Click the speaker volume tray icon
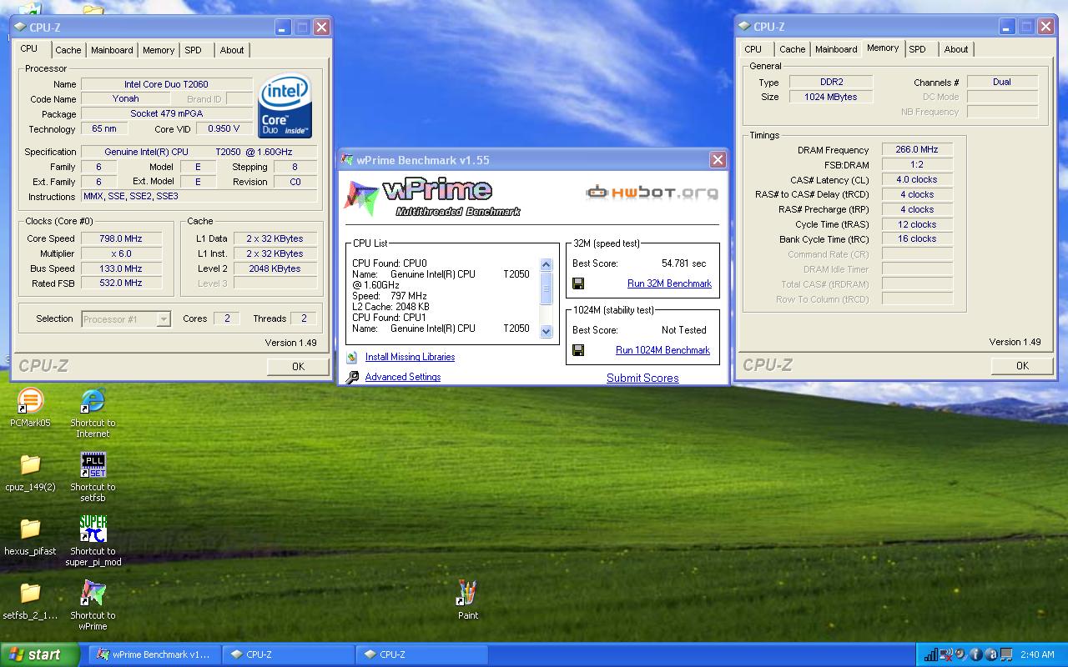This screenshot has width=1068, height=667. click(960, 654)
